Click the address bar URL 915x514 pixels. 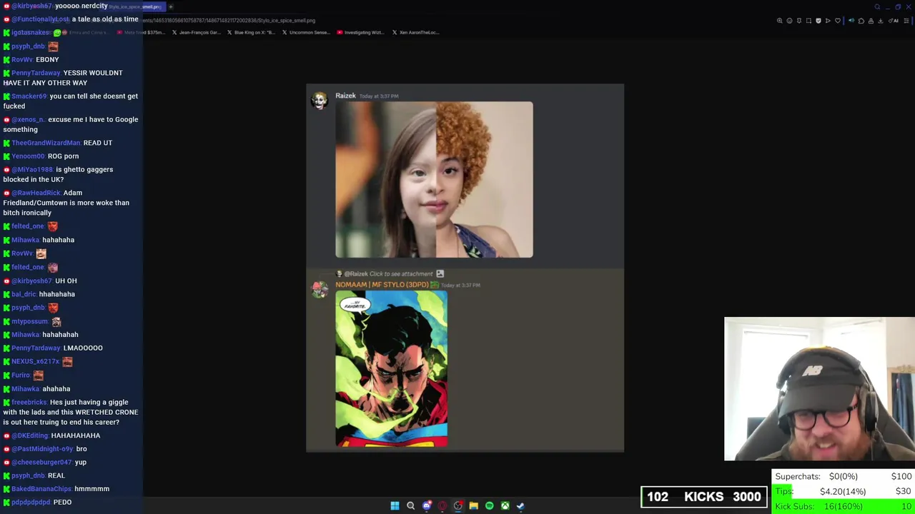(229, 21)
